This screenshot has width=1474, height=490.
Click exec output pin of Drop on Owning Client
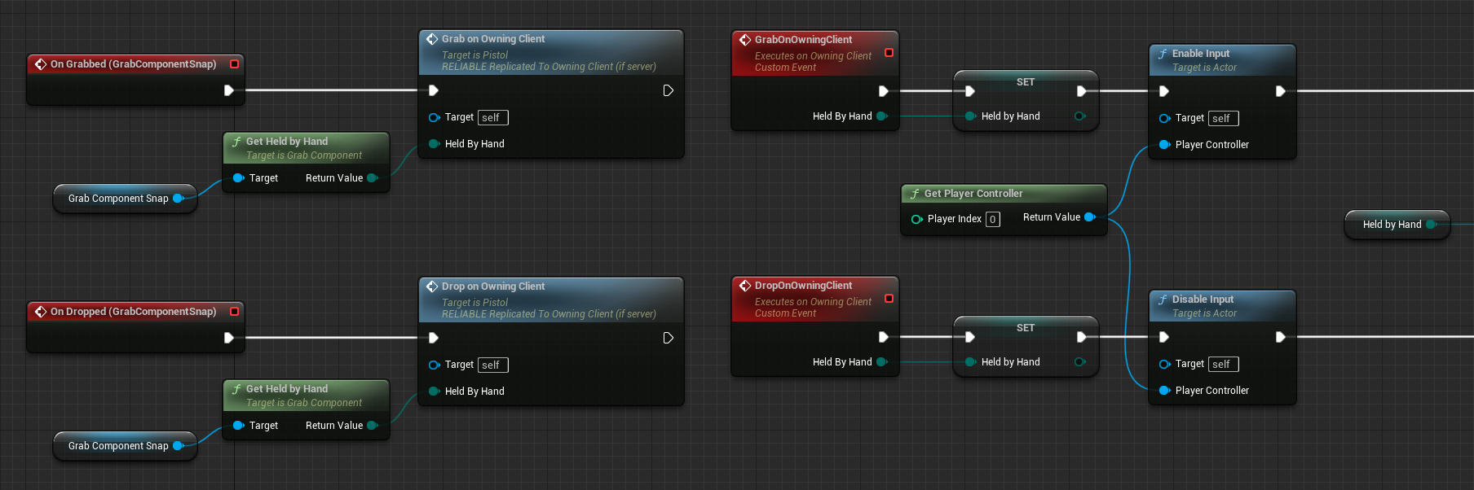(x=668, y=338)
